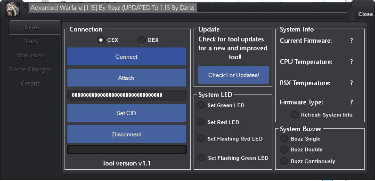Open the Home tab
The image size is (375, 181).
click(x=34, y=27)
